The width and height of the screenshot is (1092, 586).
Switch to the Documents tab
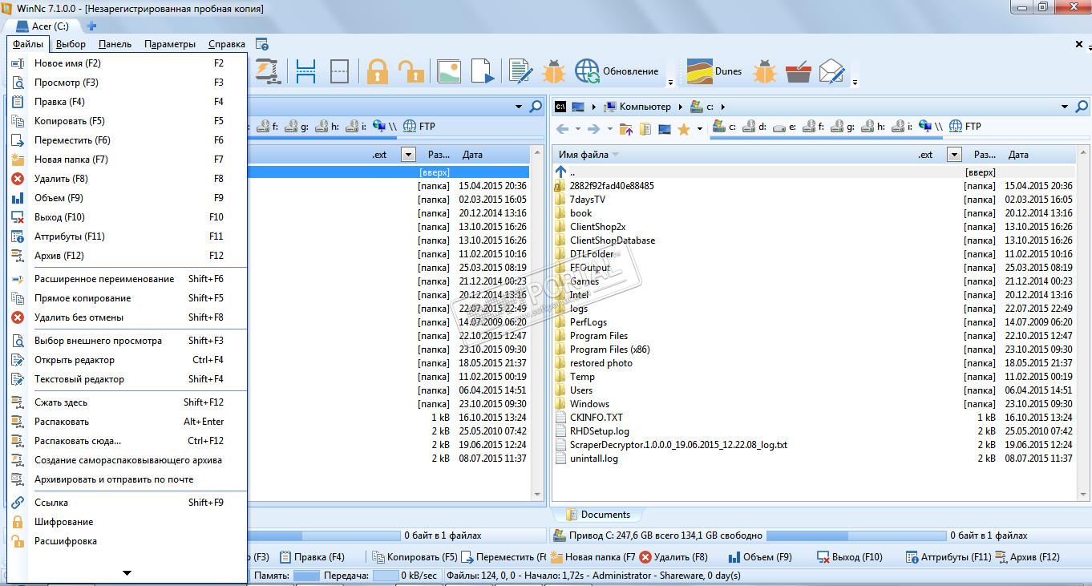[597, 515]
